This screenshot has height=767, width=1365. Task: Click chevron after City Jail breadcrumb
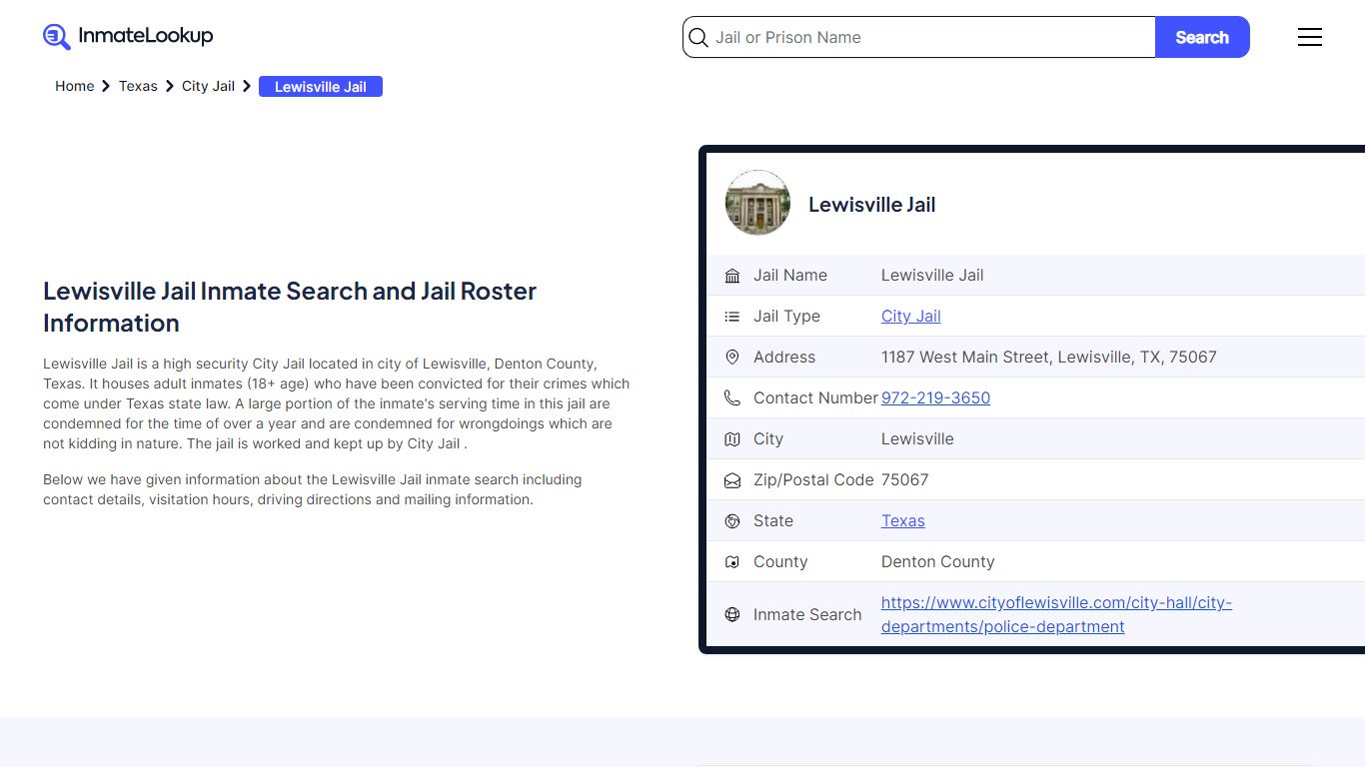point(247,87)
